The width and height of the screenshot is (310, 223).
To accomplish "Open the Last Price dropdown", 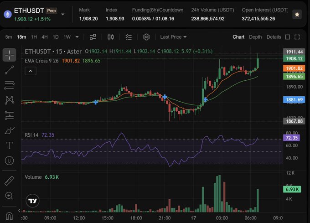I will pyautogui.click(x=173, y=37).
